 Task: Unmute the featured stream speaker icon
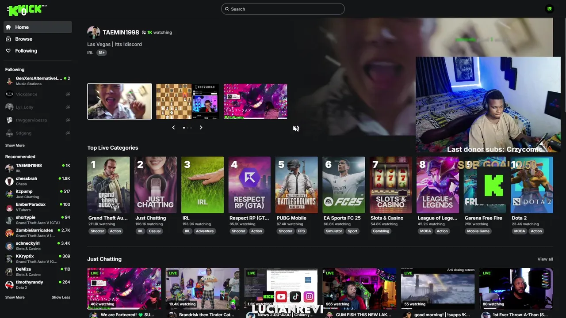[296, 129]
